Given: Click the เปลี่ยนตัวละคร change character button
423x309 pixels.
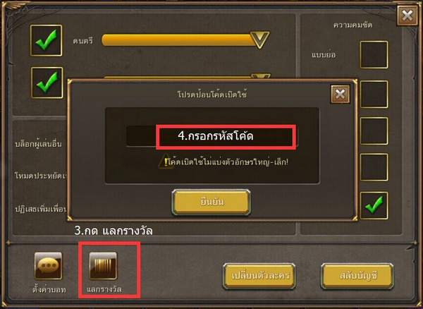Looking at the screenshot, I should tap(259, 276).
